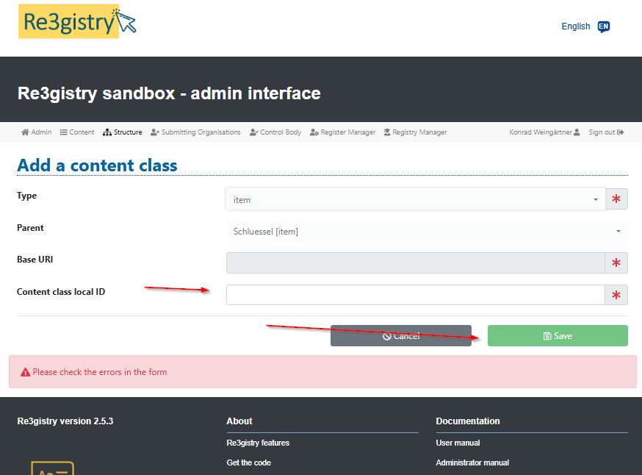Expand the Parent dropdown Schluessel [item]

point(426,232)
